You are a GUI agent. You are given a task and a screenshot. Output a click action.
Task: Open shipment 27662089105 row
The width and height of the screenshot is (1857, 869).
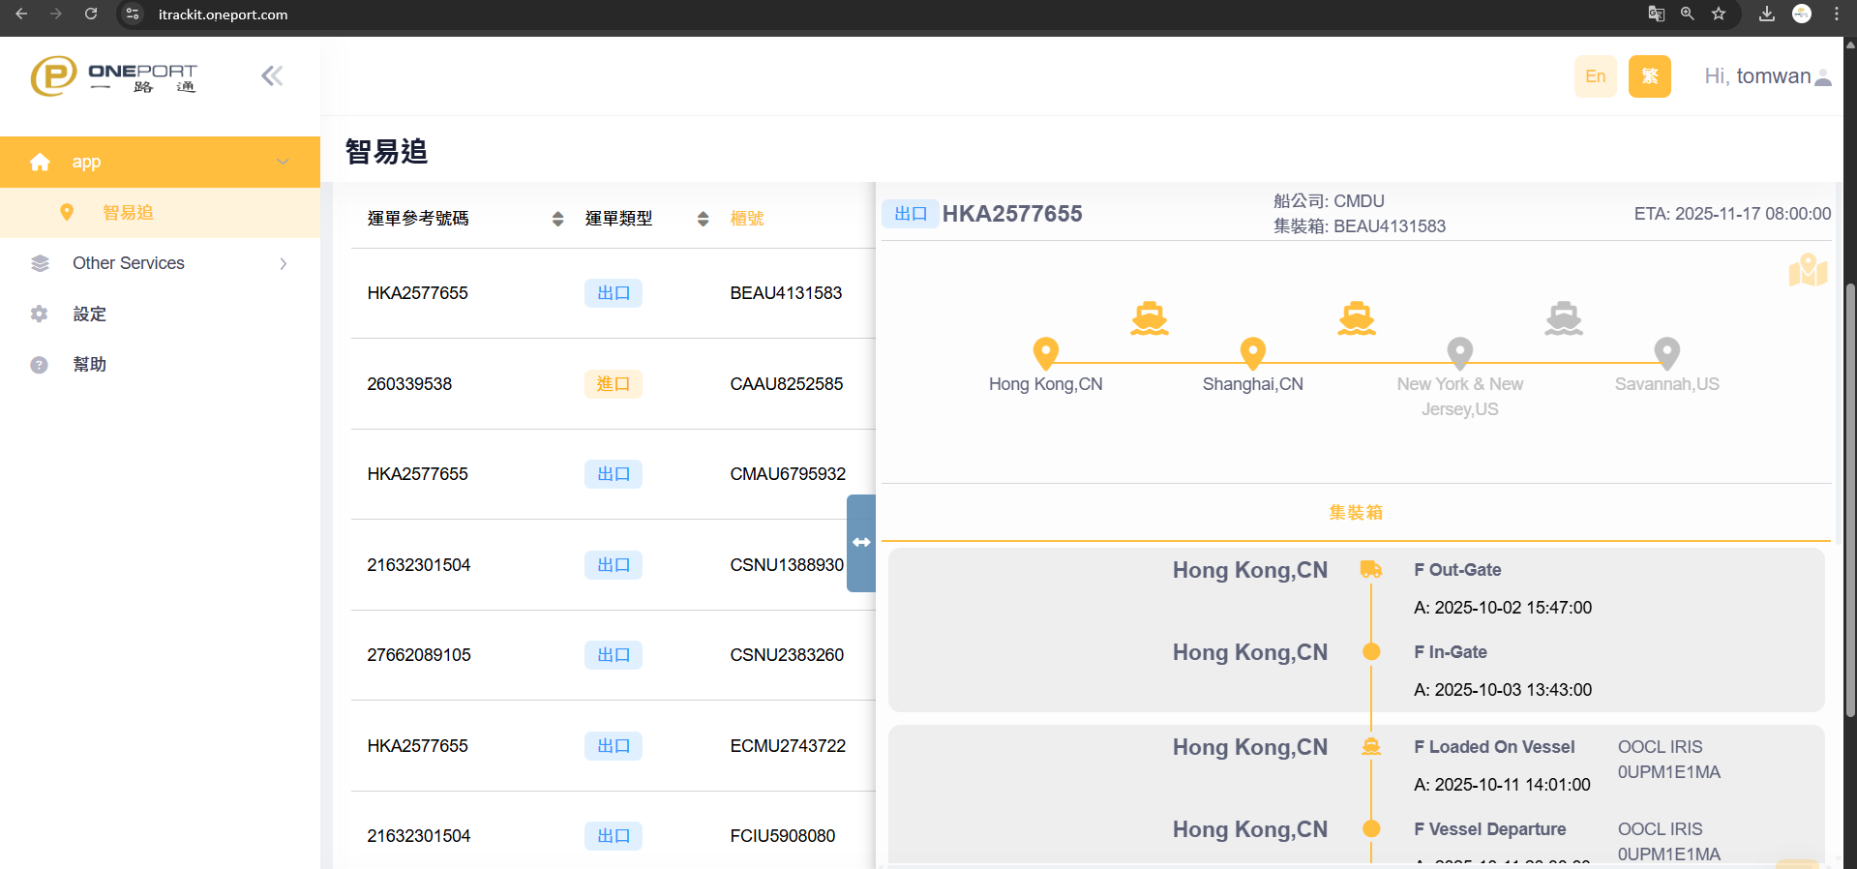(x=419, y=655)
